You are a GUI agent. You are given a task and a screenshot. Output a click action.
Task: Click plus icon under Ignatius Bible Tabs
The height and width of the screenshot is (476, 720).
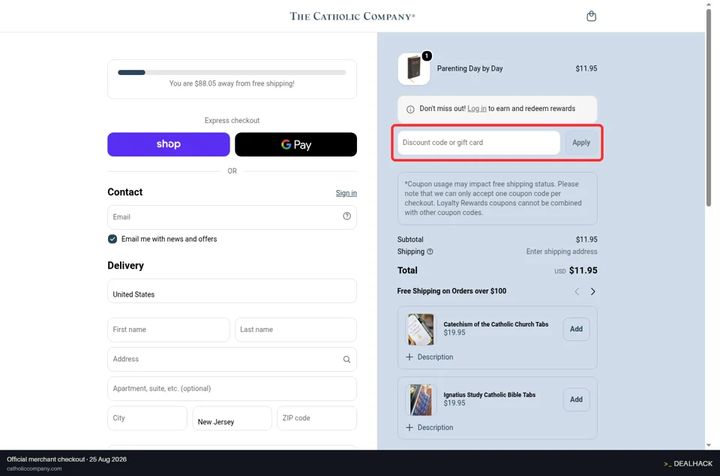409,427
